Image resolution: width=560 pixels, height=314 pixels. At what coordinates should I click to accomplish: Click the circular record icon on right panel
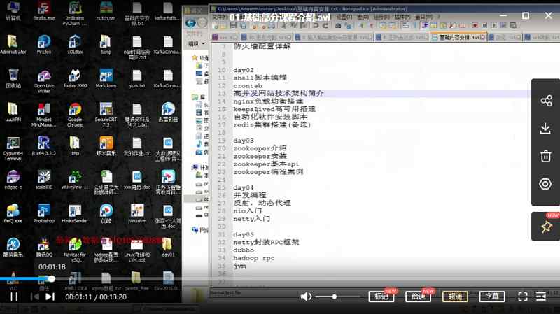(x=546, y=184)
